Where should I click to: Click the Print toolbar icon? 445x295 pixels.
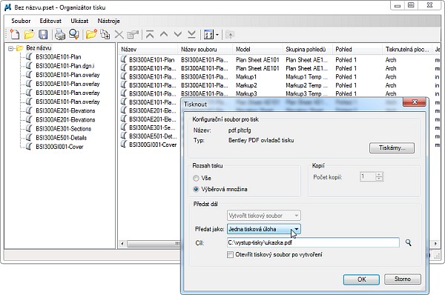pos(60,35)
